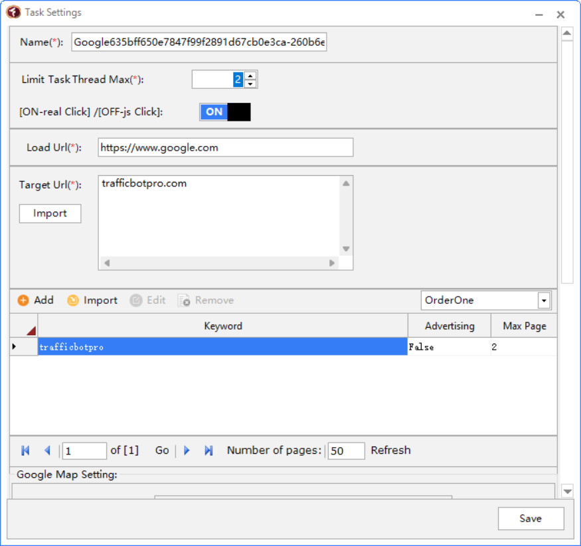Select the trafficbotpro keyword row
This screenshot has height=546, width=581.
tap(222, 347)
